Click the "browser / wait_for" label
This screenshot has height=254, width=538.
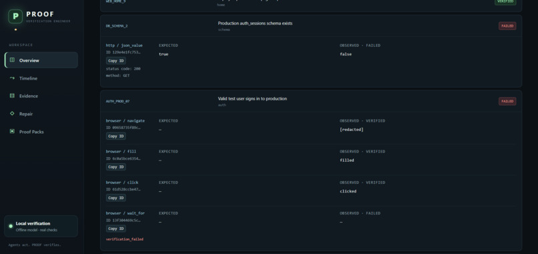coord(125,213)
